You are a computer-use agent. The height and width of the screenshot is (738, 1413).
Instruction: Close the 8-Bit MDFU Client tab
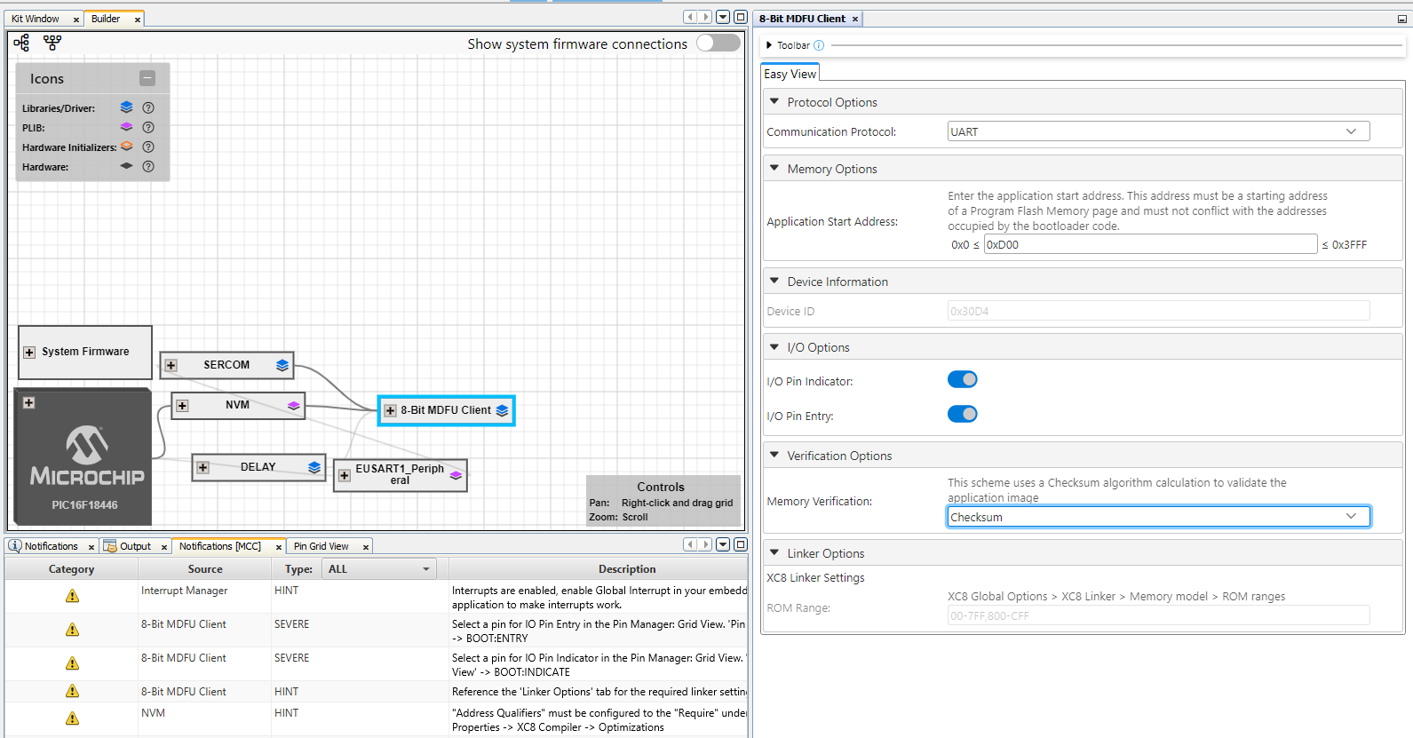pos(855,19)
